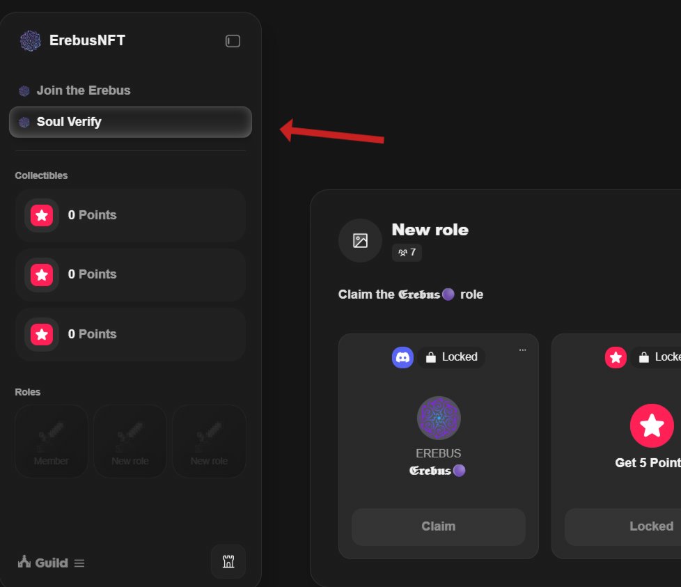Click the Guild icon at bottom left
681x587 pixels.
(x=24, y=561)
